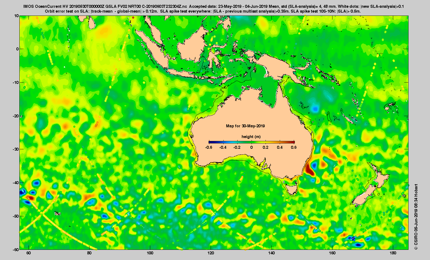Click latitude axis label -30
This screenshot has height=260, width=430.
16,149
